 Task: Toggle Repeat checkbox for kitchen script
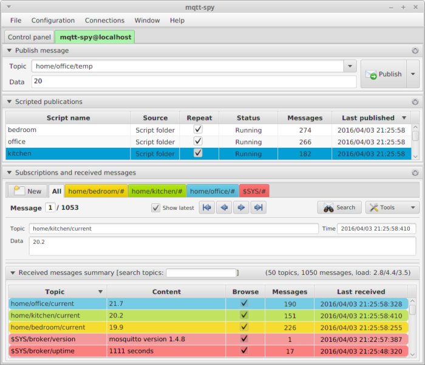pyautogui.click(x=198, y=153)
